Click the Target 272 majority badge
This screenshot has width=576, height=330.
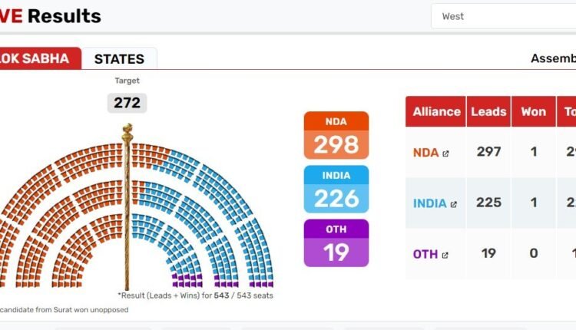point(127,103)
